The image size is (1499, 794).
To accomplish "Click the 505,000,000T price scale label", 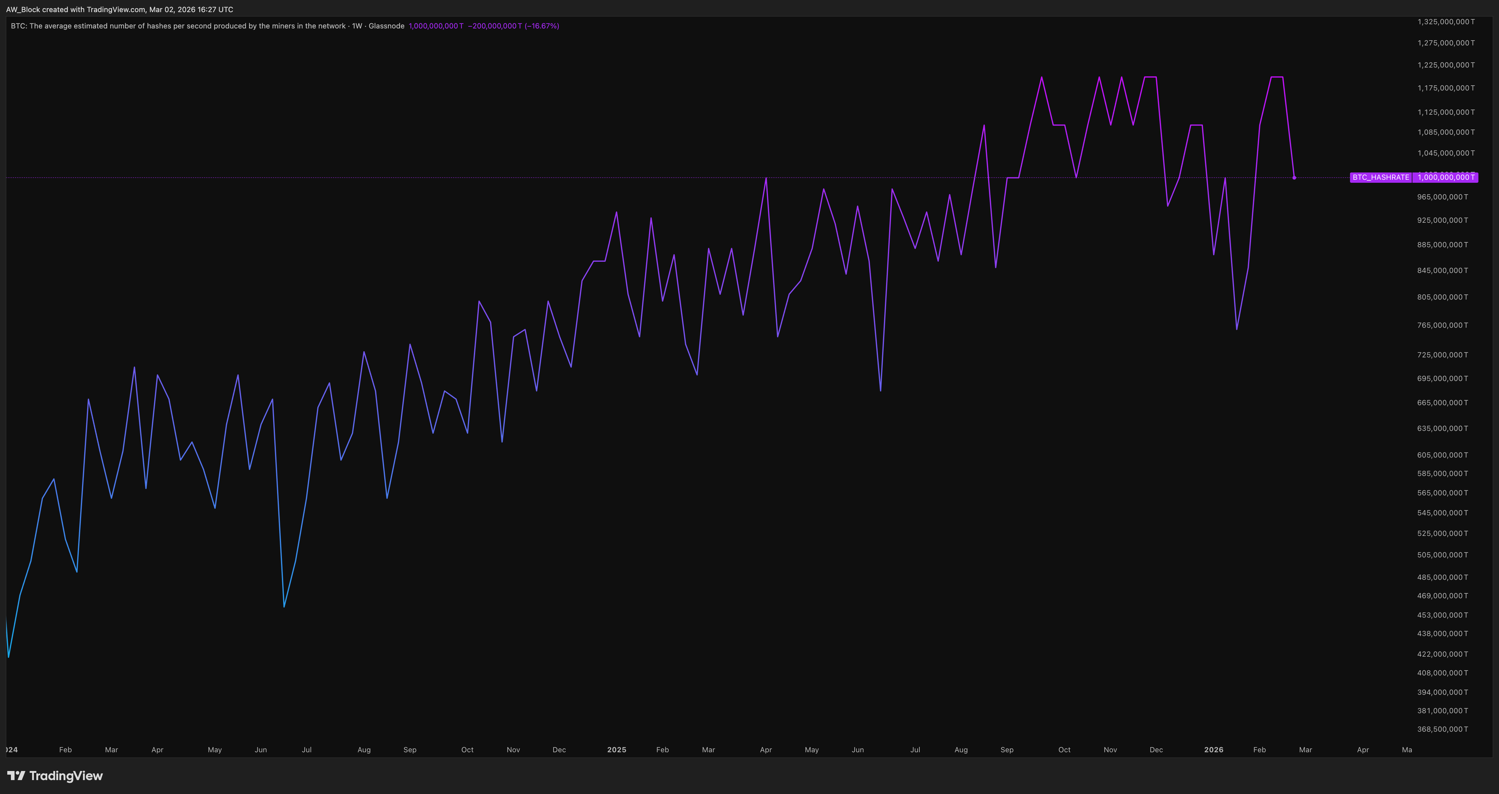I will tap(1443, 555).
